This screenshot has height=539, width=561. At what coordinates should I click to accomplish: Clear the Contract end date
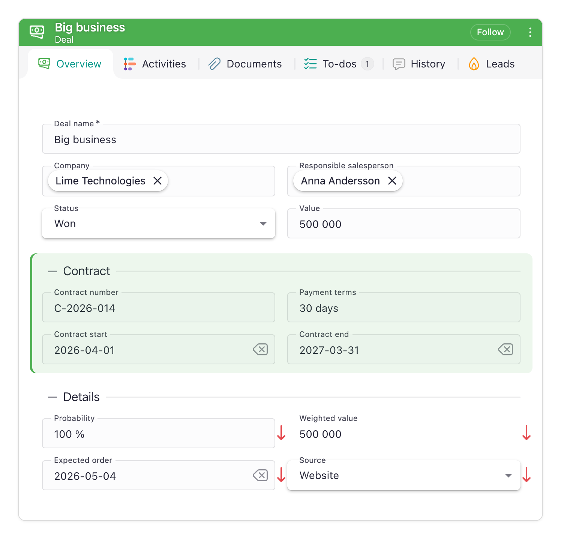[505, 350]
